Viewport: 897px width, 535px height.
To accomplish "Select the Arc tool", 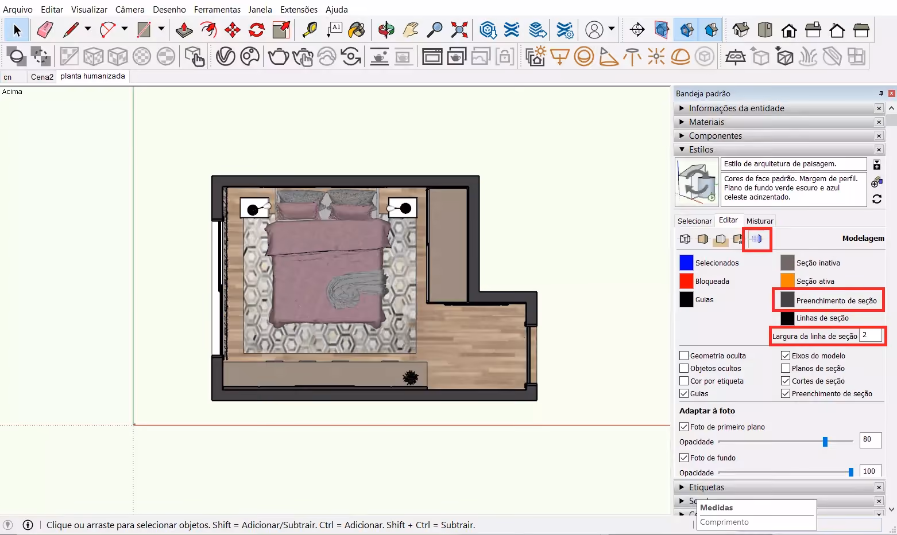I will (107, 30).
